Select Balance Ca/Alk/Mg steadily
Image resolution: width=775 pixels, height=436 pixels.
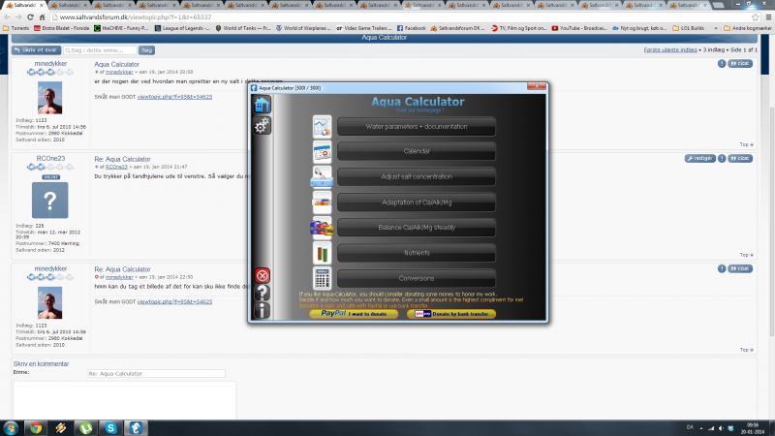click(x=417, y=228)
